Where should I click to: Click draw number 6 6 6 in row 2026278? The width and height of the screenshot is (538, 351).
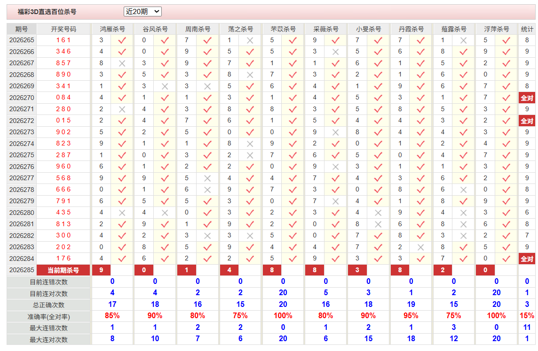[x=63, y=190]
